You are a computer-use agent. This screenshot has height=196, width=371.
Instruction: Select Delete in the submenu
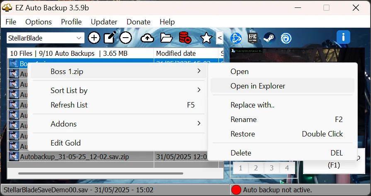coord(282,153)
